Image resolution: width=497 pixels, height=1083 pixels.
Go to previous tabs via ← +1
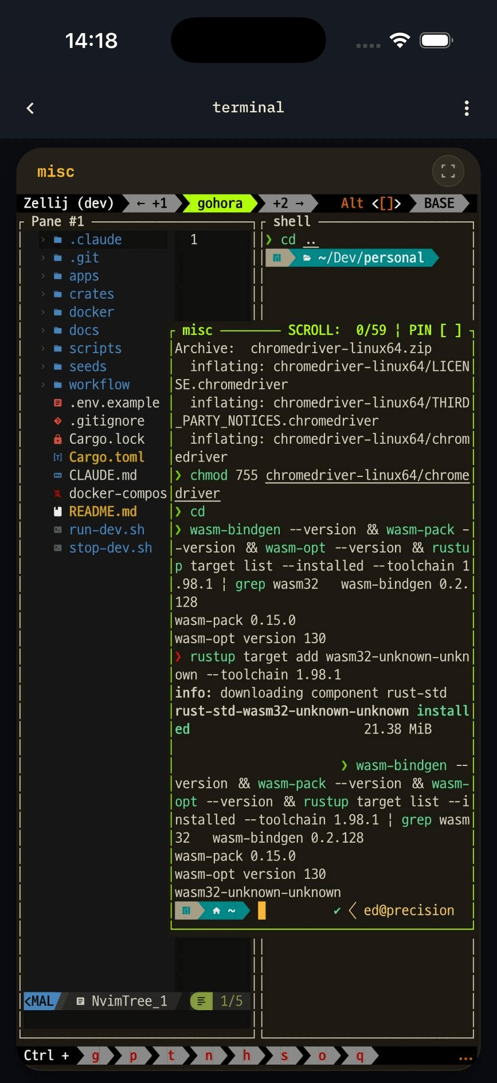(x=152, y=204)
